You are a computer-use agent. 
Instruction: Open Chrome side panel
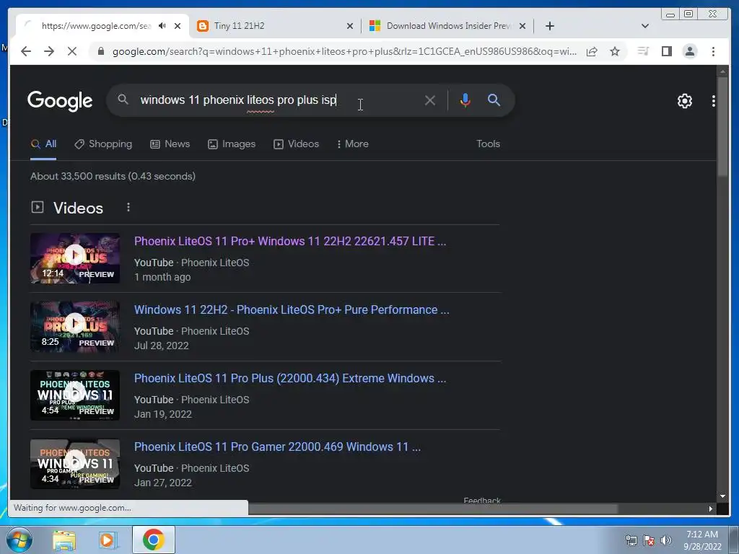click(x=666, y=51)
